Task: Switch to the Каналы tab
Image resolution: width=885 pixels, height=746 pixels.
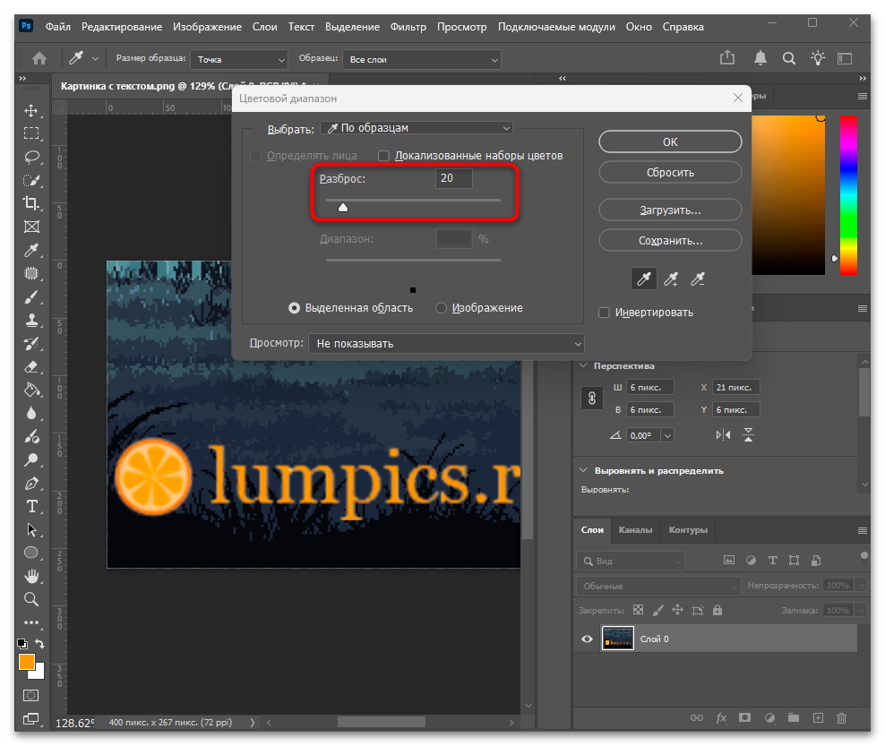Action: pyautogui.click(x=635, y=530)
